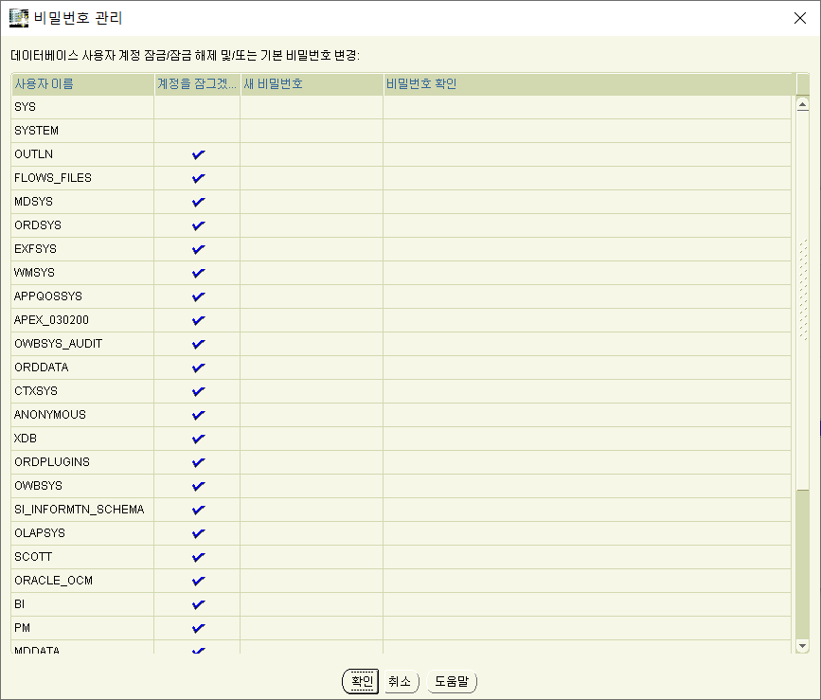Toggle lock checkmark for OWBSYS
The height and width of the screenshot is (700, 821).
198,486
